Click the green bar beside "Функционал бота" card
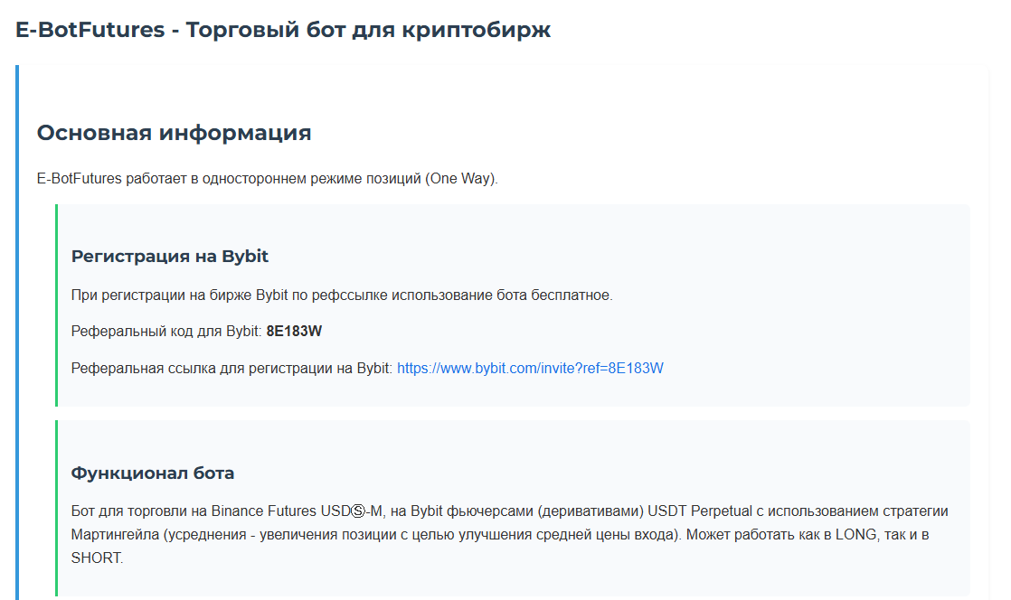 coord(56,508)
